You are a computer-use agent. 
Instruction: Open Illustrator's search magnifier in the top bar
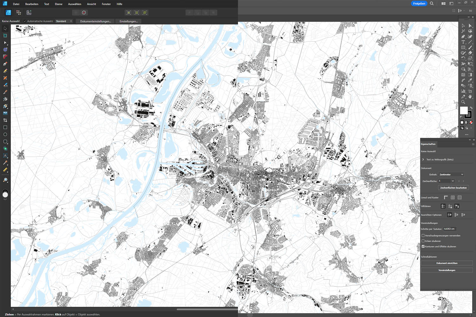(x=432, y=3)
